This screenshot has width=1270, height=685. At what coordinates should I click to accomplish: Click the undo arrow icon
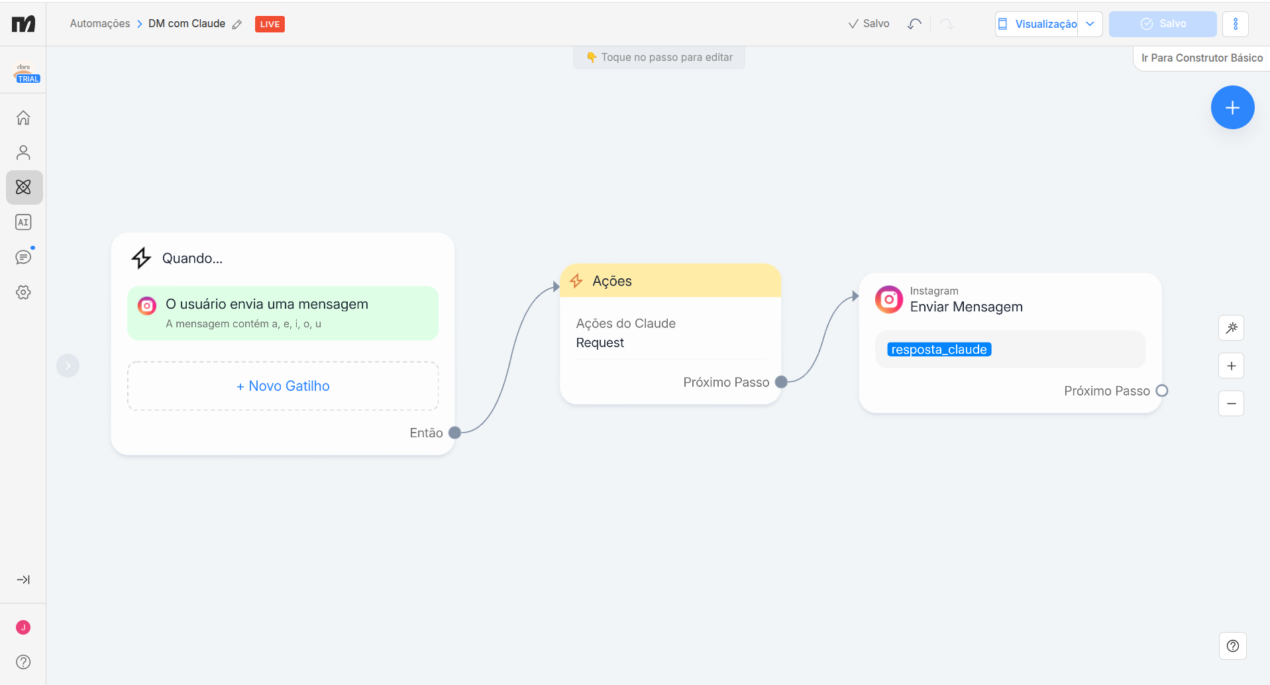pyautogui.click(x=914, y=24)
